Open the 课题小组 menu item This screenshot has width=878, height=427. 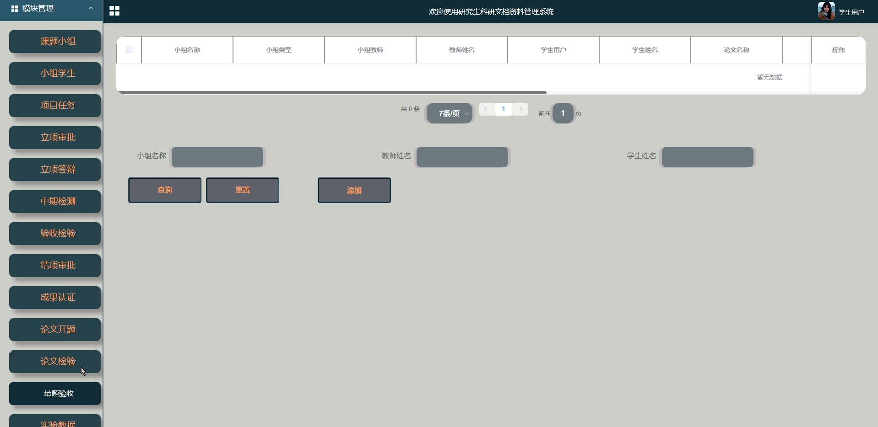coord(55,42)
